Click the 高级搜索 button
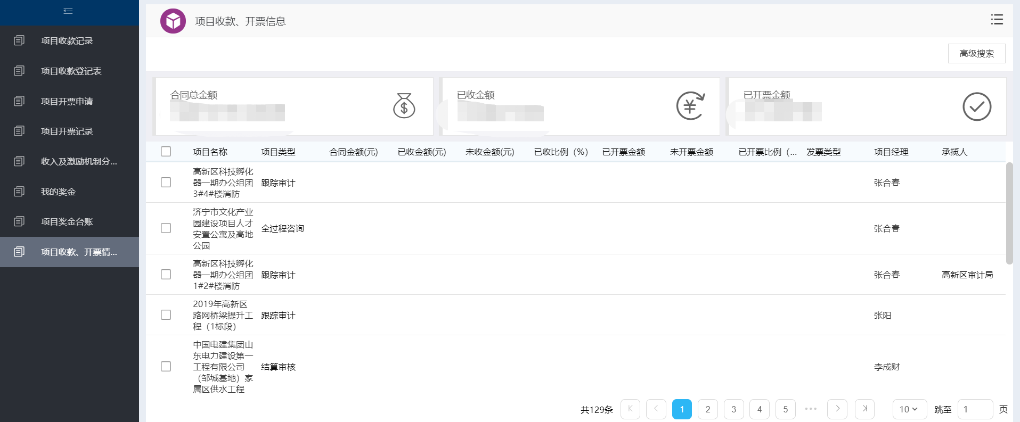 pos(976,53)
